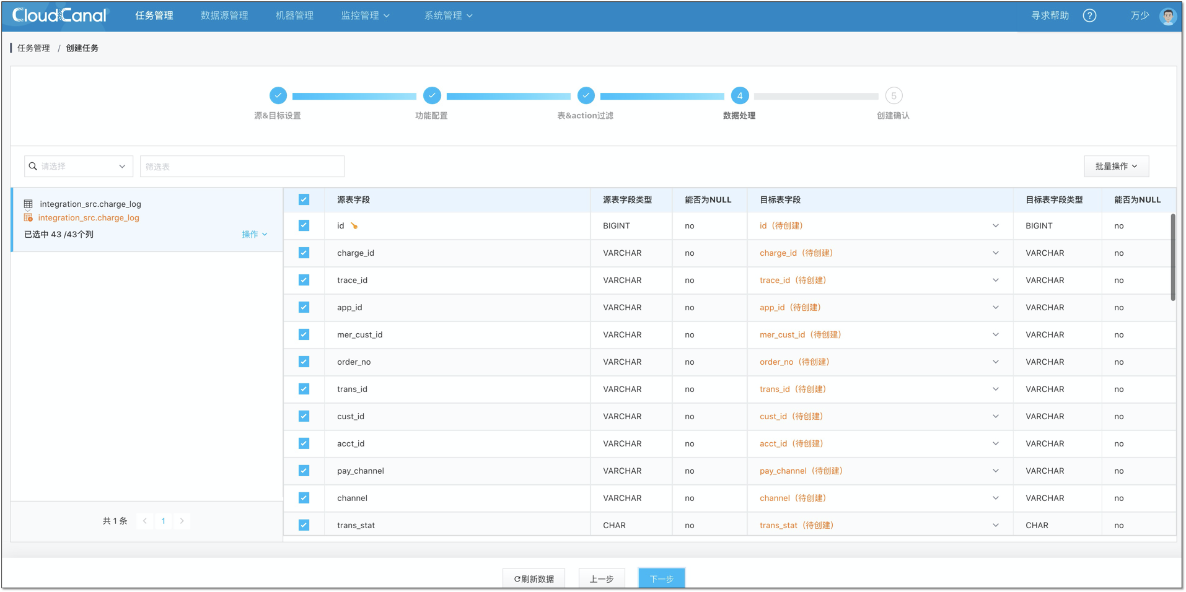Click the 刷新数据 button
The image size is (1186, 592).
coord(534,578)
